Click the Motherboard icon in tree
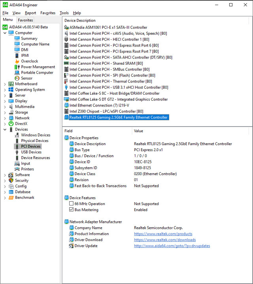The width and height of the screenshot is (253, 284). point(11,84)
